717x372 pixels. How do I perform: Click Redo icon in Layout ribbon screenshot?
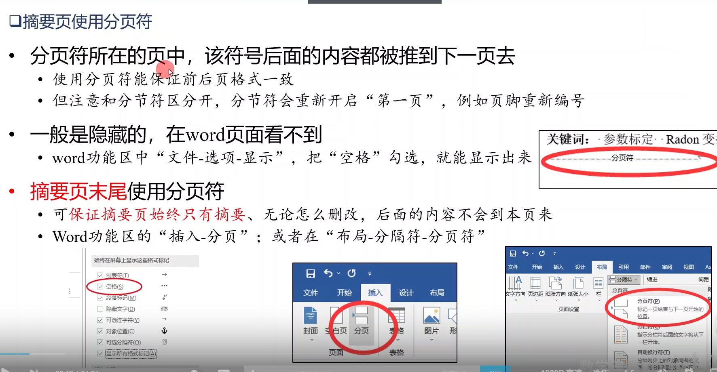click(x=542, y=253)
